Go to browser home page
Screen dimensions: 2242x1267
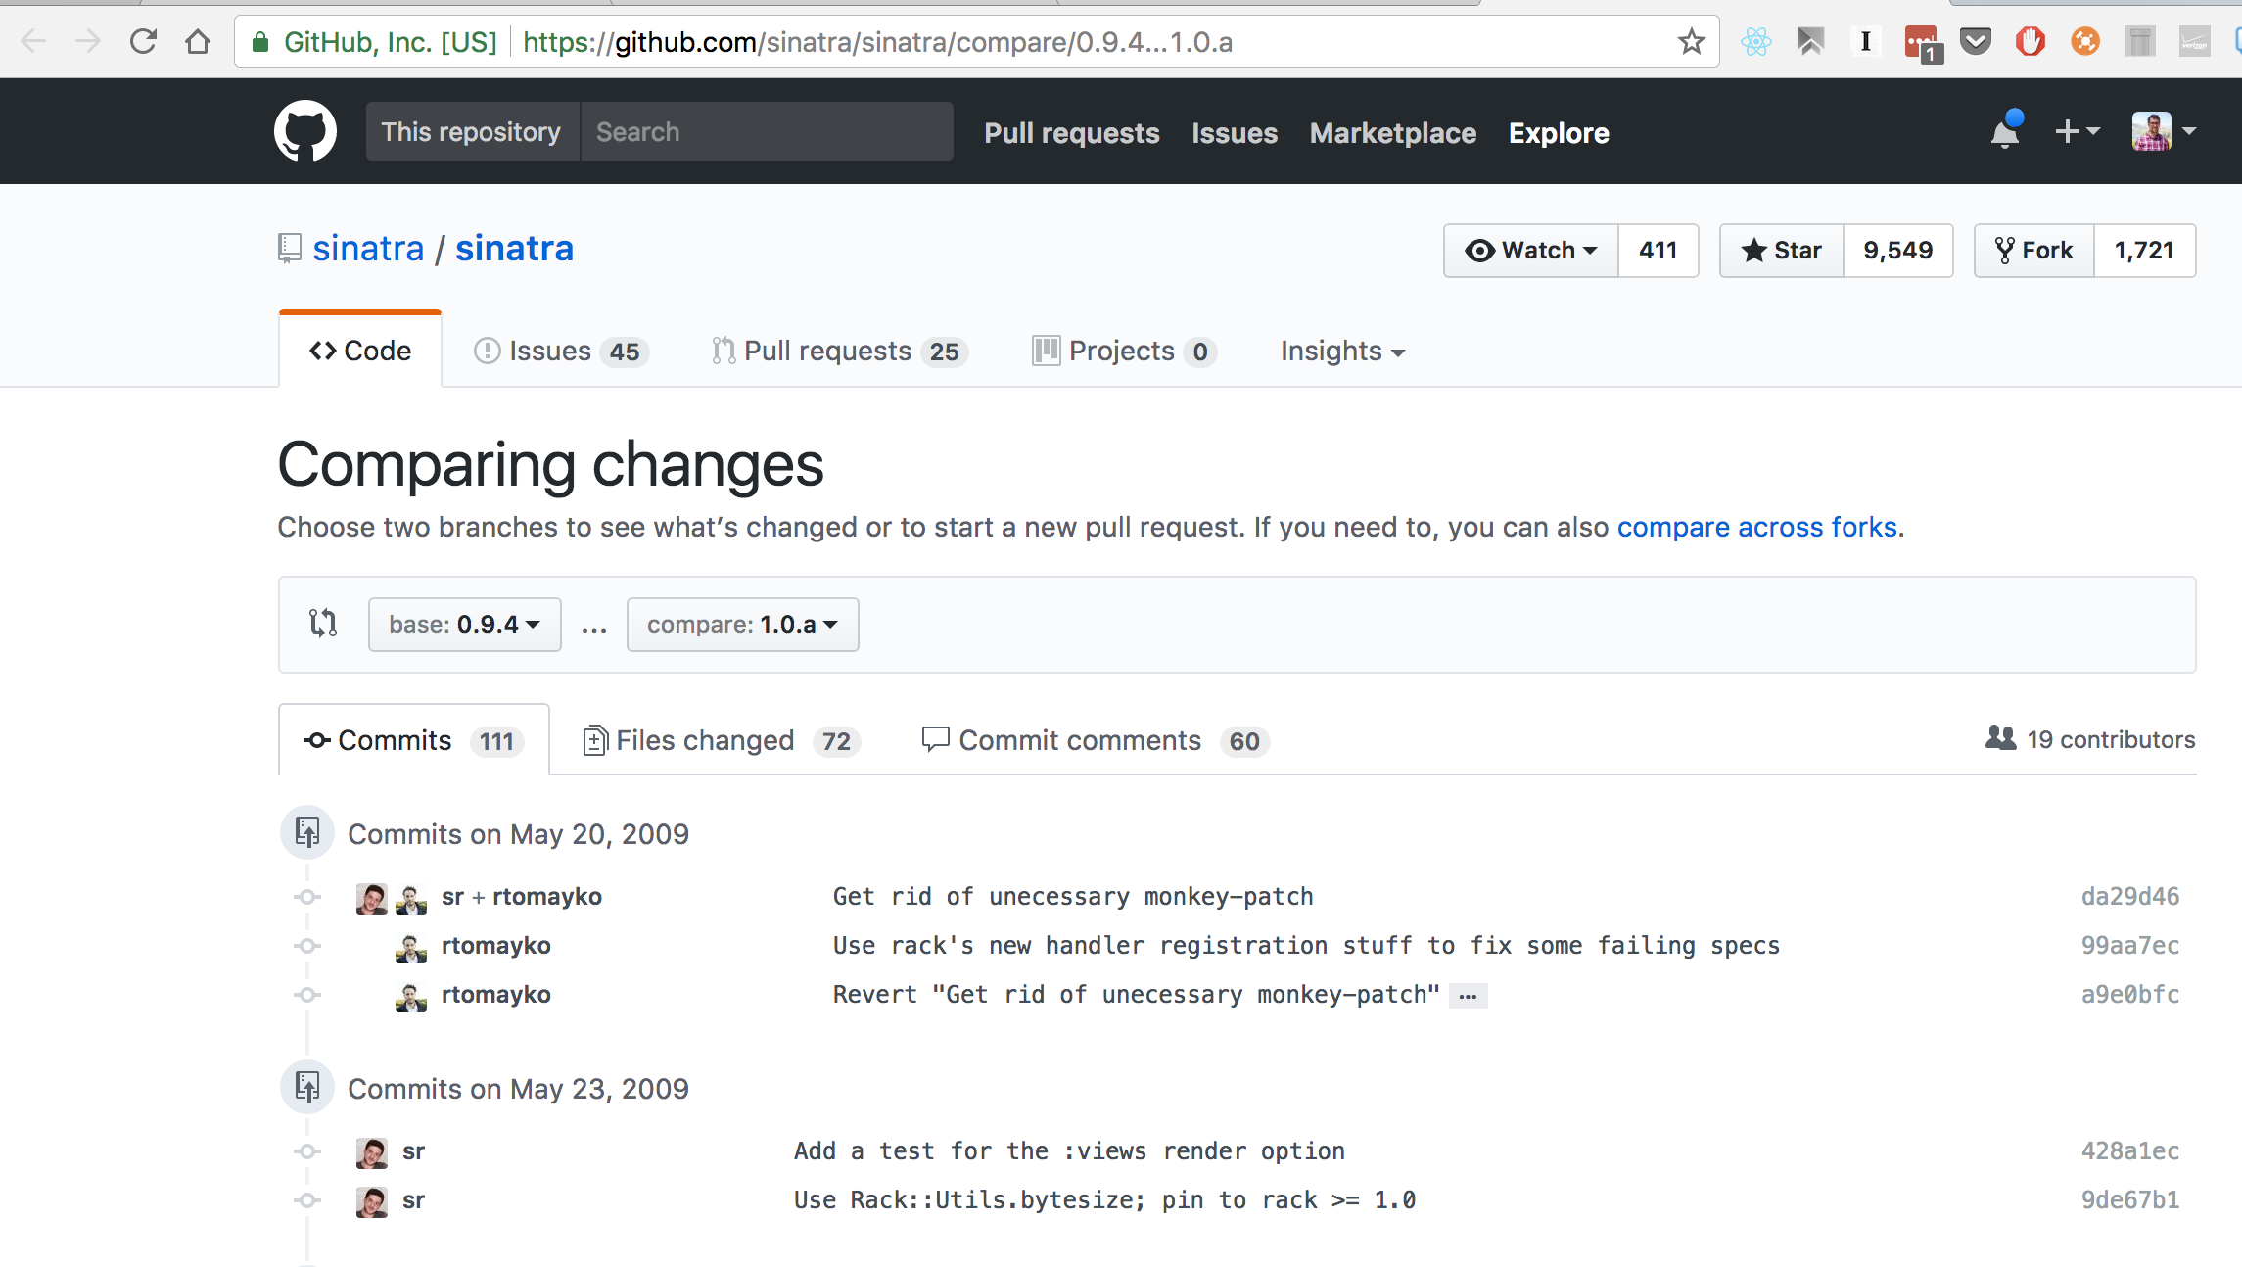[198, 42]
